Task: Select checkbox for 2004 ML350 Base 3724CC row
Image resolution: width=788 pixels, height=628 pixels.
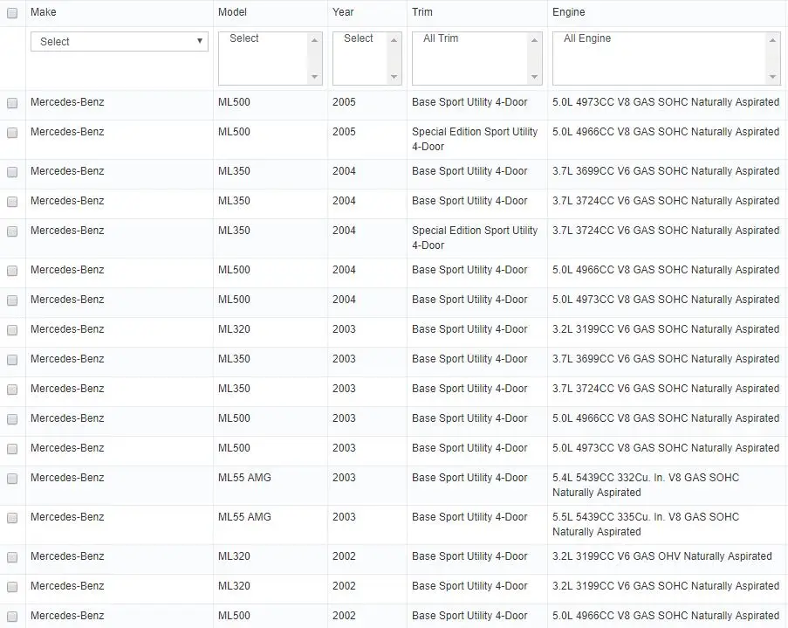Action: point(12,202)
